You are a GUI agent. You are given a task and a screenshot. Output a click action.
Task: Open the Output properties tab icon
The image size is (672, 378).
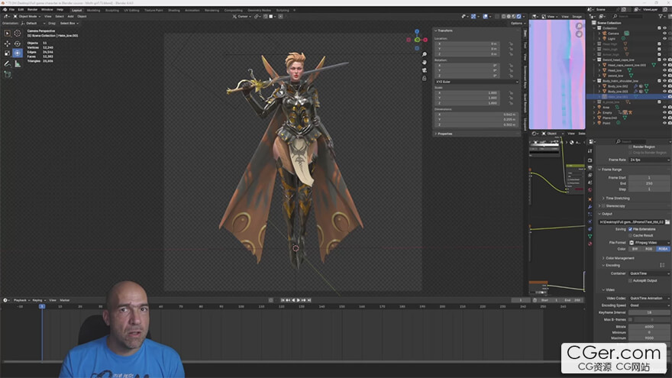point(590,167)
